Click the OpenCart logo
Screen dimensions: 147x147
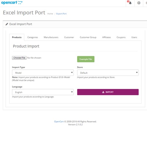coord(12,3)
